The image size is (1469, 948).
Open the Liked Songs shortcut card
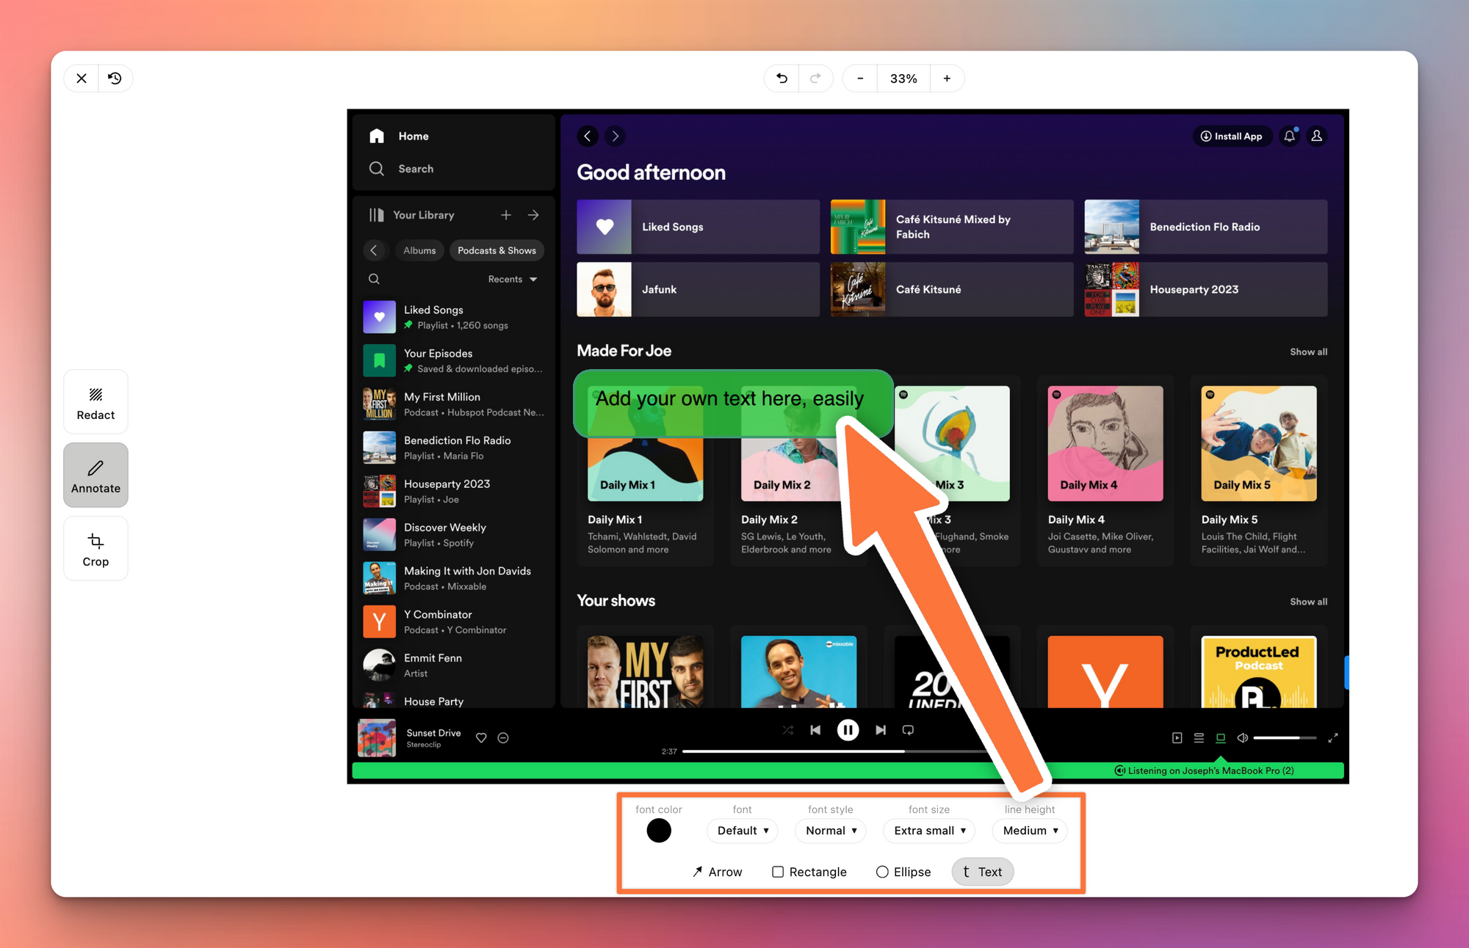tap(698, 227)
